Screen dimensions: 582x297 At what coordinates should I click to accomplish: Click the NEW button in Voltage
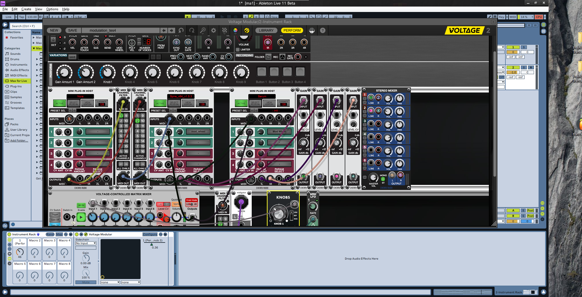tap(54, 30)
